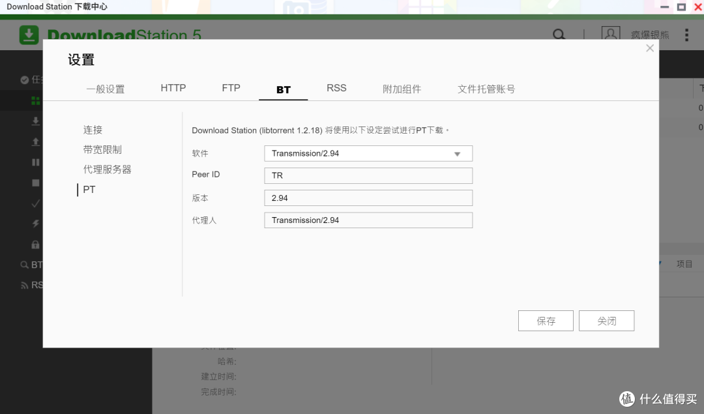Click the 关闭 button
Viewport: 704px width, 414px height.
607,321
